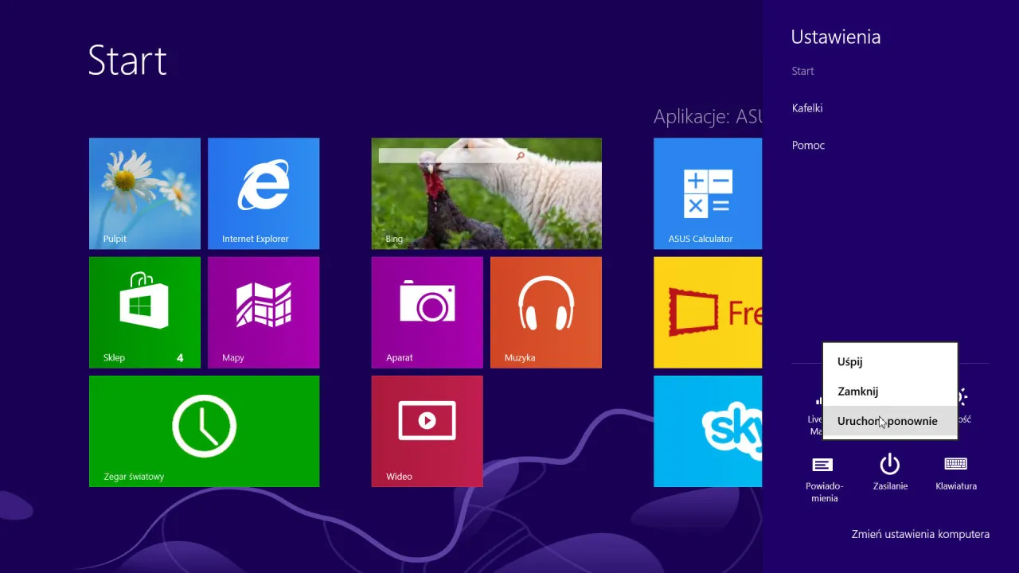The width and height of the screenshot is (1019, 573).
Task: Click the Bing tile preview image
Action: tap(486, 193)
